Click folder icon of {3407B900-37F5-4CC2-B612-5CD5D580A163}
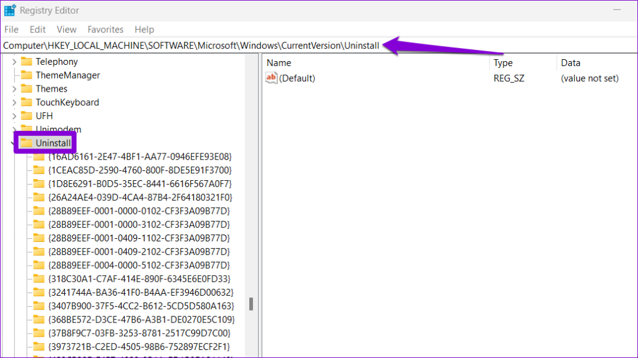This screenshot has height=358, width=638. pos(39,306)
